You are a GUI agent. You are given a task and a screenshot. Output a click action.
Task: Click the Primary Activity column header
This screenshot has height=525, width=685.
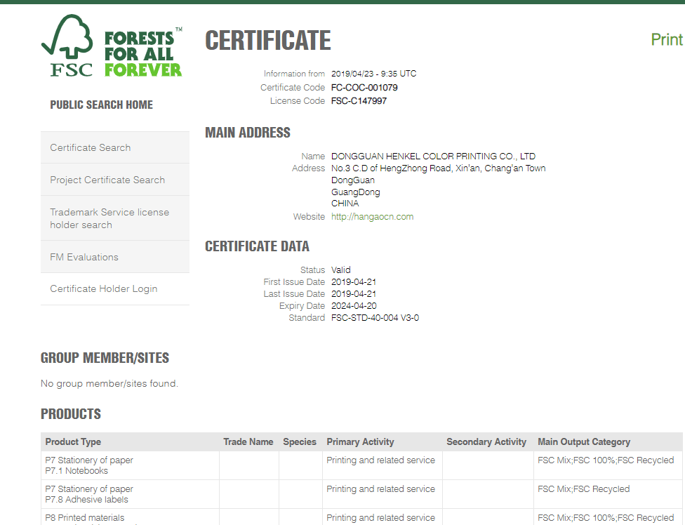(x=360, y=441)
